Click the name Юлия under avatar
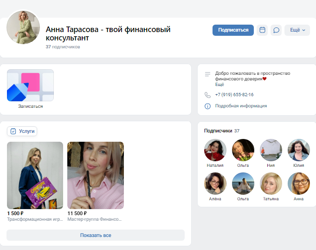The height and width of the screenshot is (250, 316). click(298, 165)
